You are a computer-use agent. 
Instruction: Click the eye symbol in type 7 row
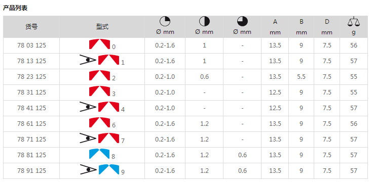pyautogui.click(x=88, y=138)
